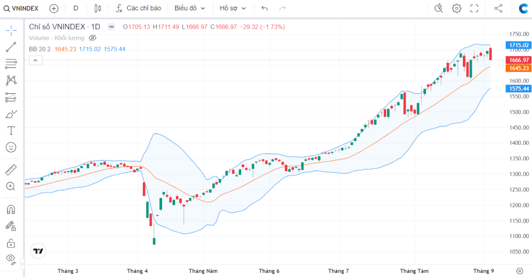
Task: Click orange BB basis value 1645.23 in legend
Action: [65, 49]
